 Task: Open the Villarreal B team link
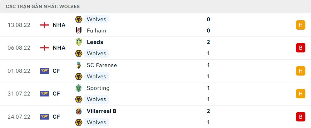pos(101,111)
